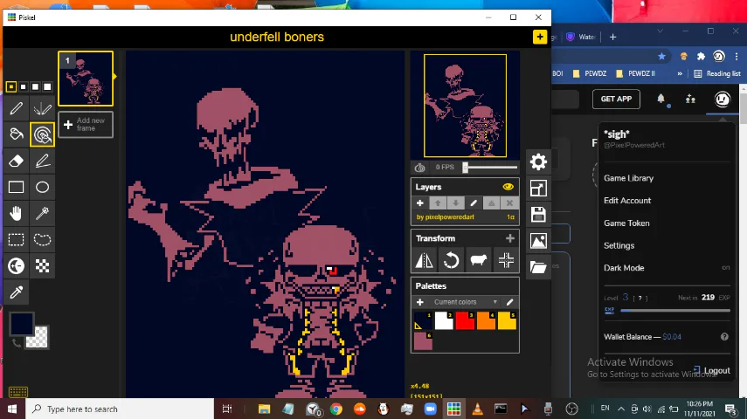Select the Pen tool
Viewport: 747px width, 419px height.
[17, 108]
